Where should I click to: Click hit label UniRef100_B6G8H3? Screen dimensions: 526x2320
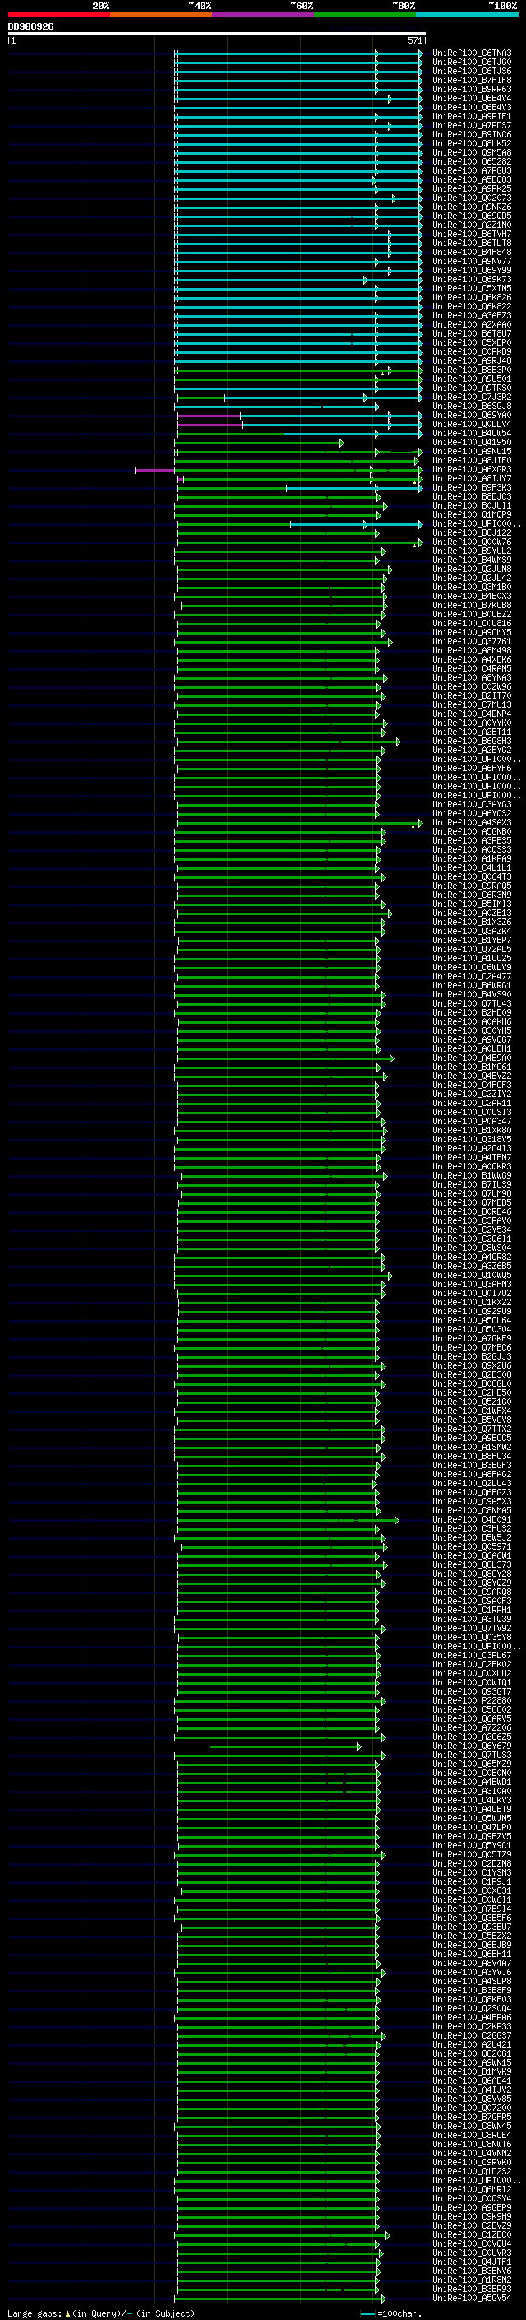click(472, 742)
